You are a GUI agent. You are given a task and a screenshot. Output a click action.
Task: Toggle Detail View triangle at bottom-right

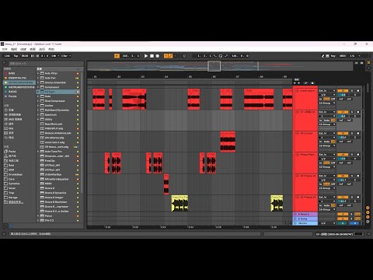pyautogui.click(x=368, y=234)
